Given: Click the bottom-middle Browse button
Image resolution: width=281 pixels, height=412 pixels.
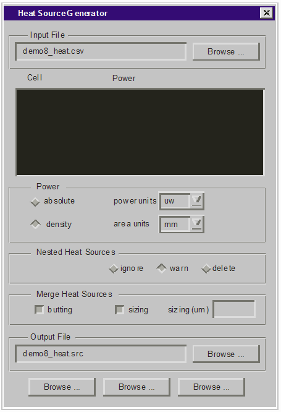Looking at the screenshot, I should pos(136,387).
